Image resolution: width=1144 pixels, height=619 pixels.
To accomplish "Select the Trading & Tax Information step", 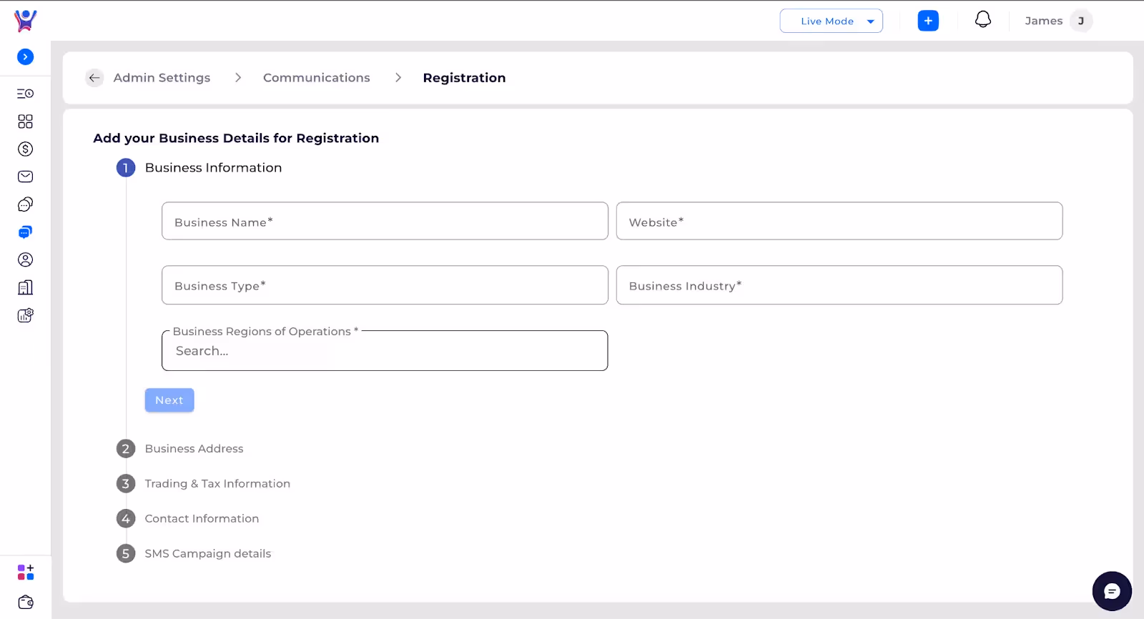I will point(217,484).
